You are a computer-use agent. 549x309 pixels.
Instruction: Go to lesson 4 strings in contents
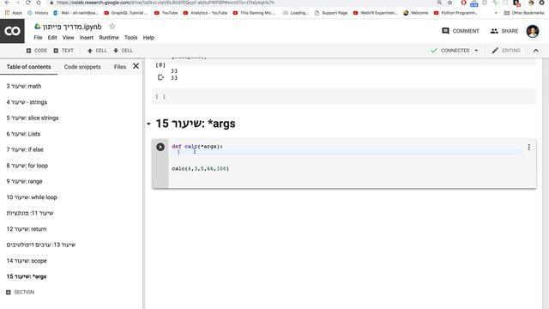tap(27, 102)
